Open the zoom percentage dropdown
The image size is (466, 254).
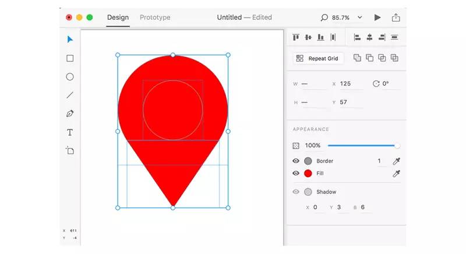(x=359, y=17)
